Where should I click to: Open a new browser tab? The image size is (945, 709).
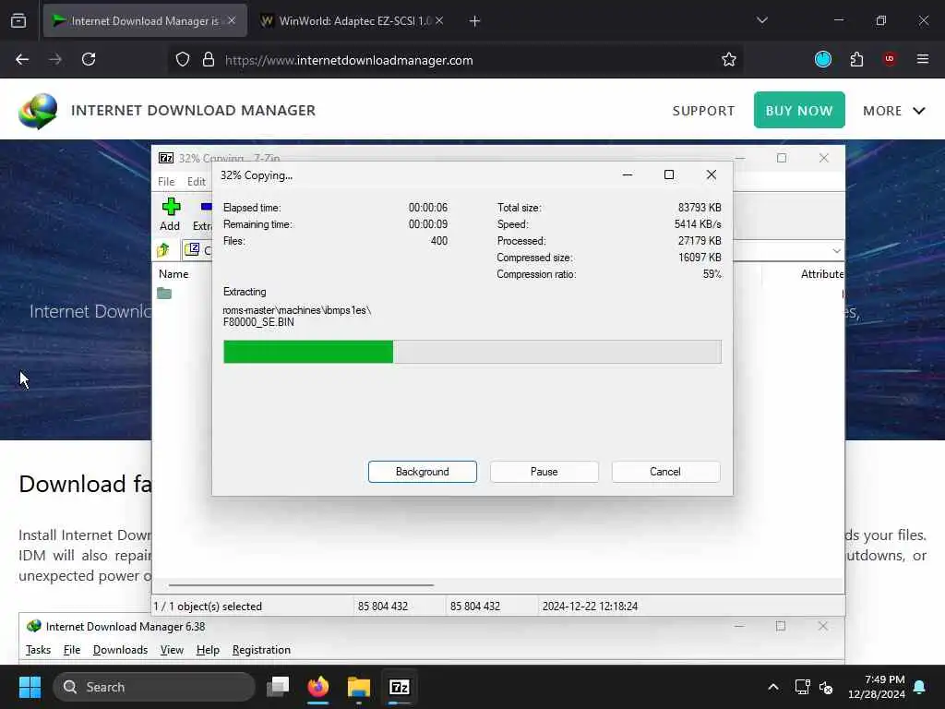(474, 21)
